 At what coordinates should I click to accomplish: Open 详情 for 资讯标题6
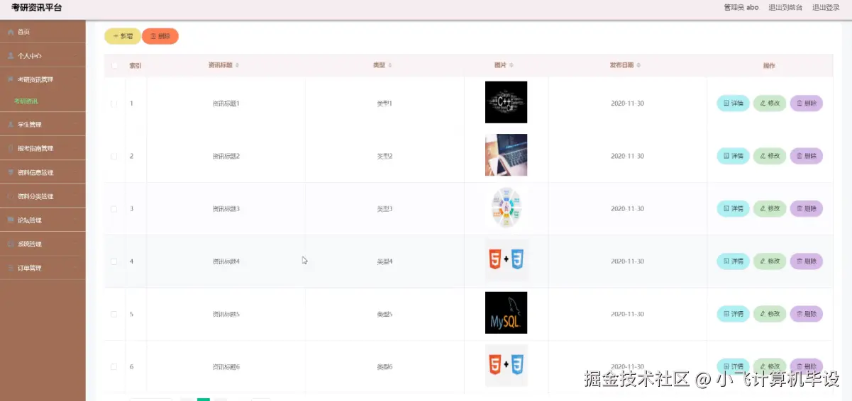click(733, 366)
